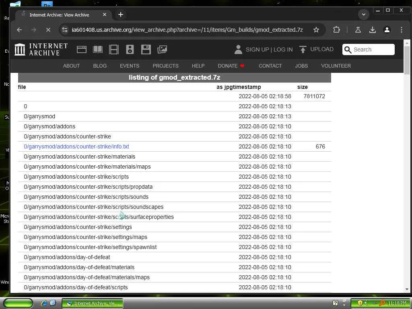The height and width of the screenshot is (309, 412).
Task: Open the browser profile icon
Action: pos(387,30)
